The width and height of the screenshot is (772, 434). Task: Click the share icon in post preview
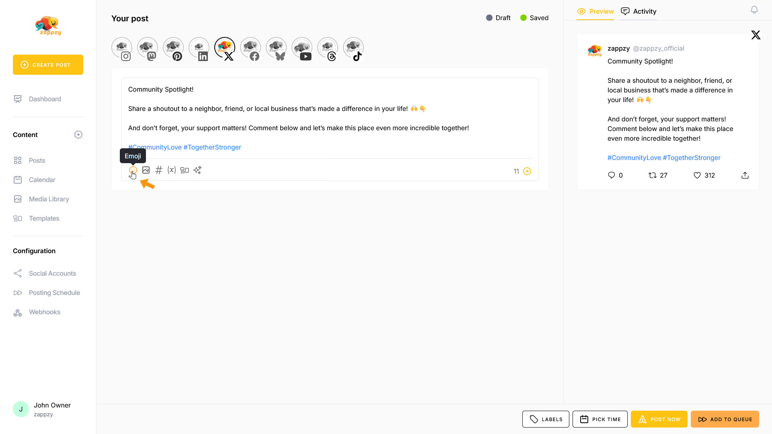[745, 175]
